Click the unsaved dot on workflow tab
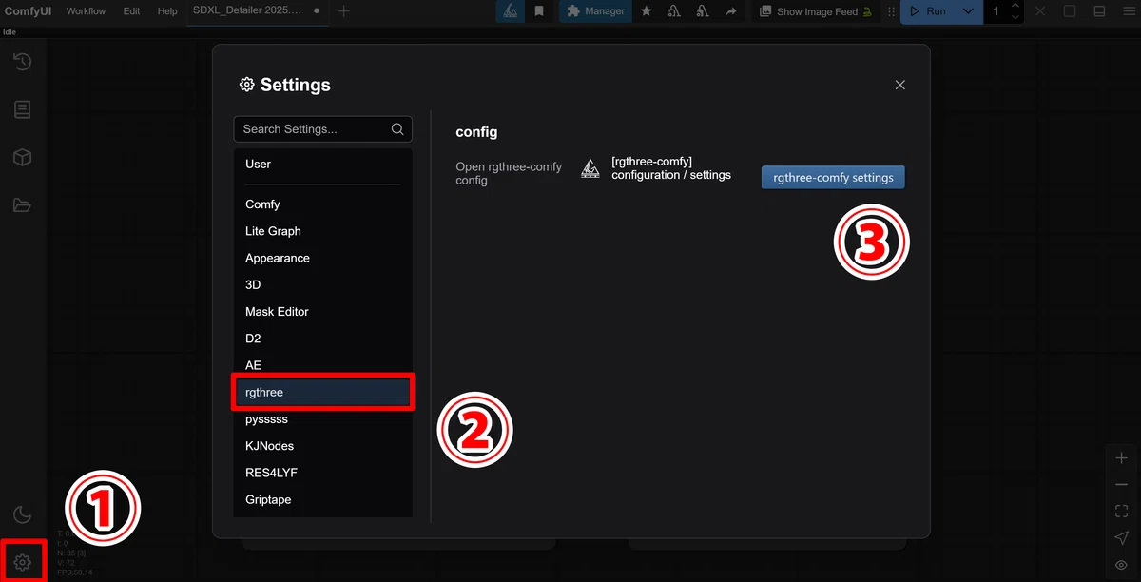The width and height of the screenshot is (1141, 582). pyautogui.click(x=316, y=11)
